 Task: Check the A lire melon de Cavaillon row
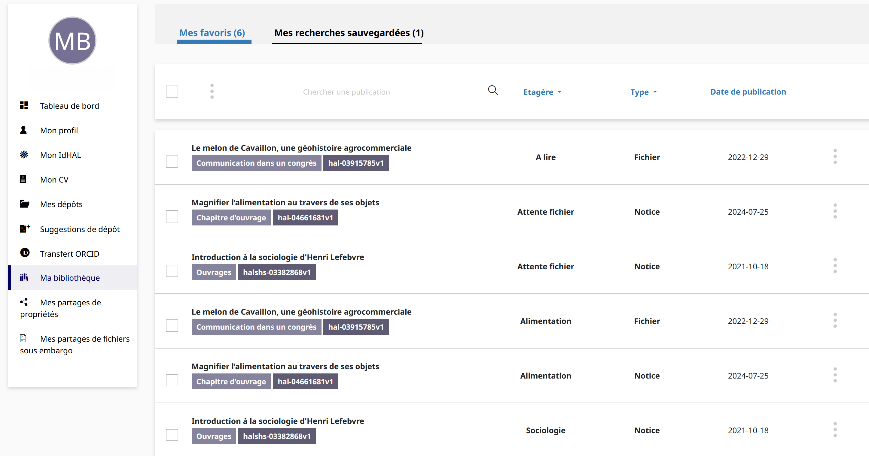172,162
